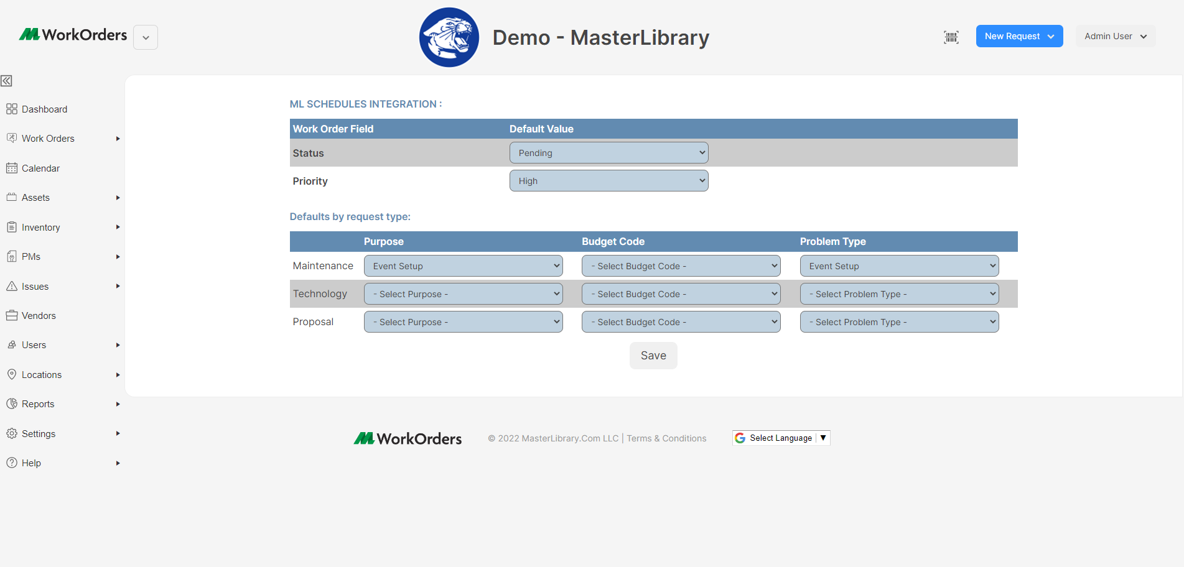Click the Maintenance row label
Screen dimensions: 1184x567
(323, 266)
